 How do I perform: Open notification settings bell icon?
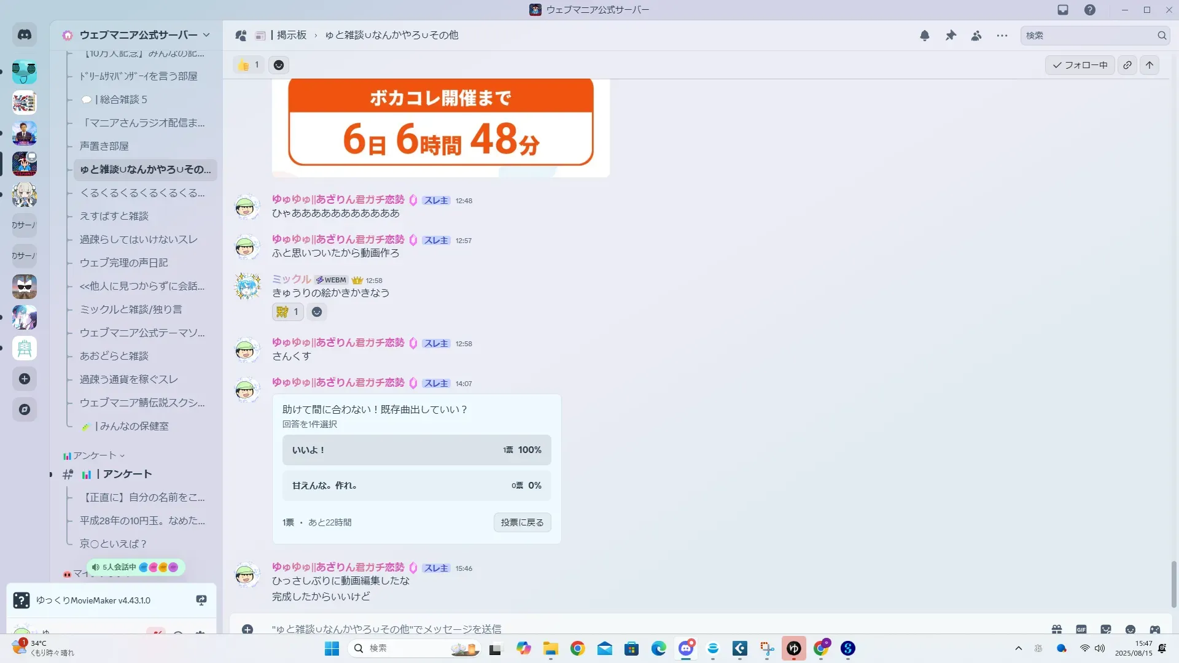point(924,36)
